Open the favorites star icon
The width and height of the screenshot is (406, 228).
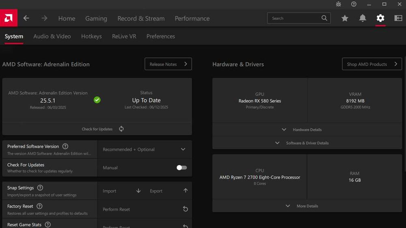click(345, 18)
